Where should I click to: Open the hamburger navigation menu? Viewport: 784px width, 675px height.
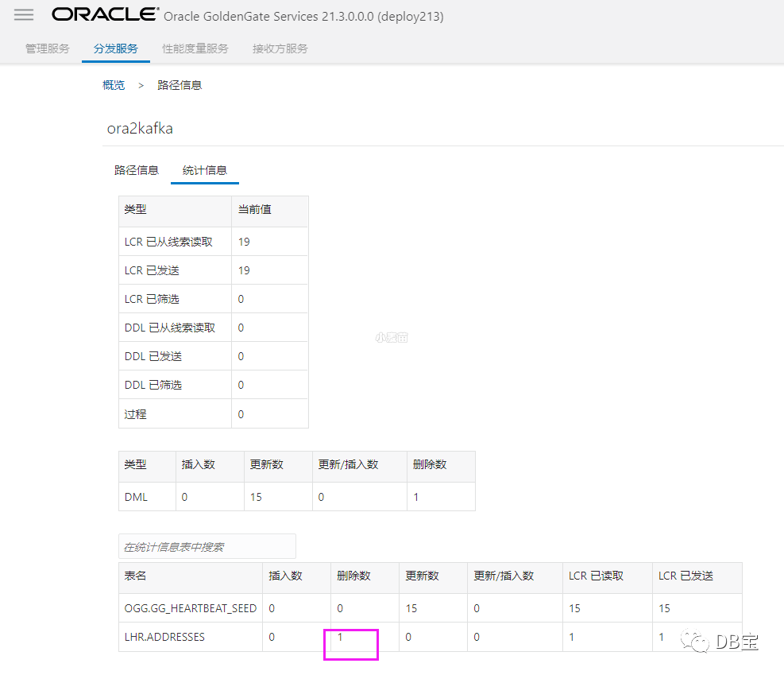[24, 15]
